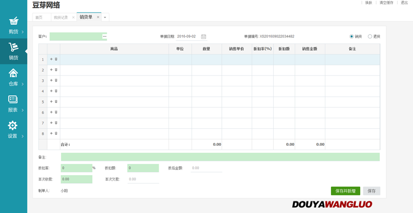Image resolution: width=413 pixels, height=213 pixels.
Task: Click the 折扣率(%) column header
Action: [262, 49]
